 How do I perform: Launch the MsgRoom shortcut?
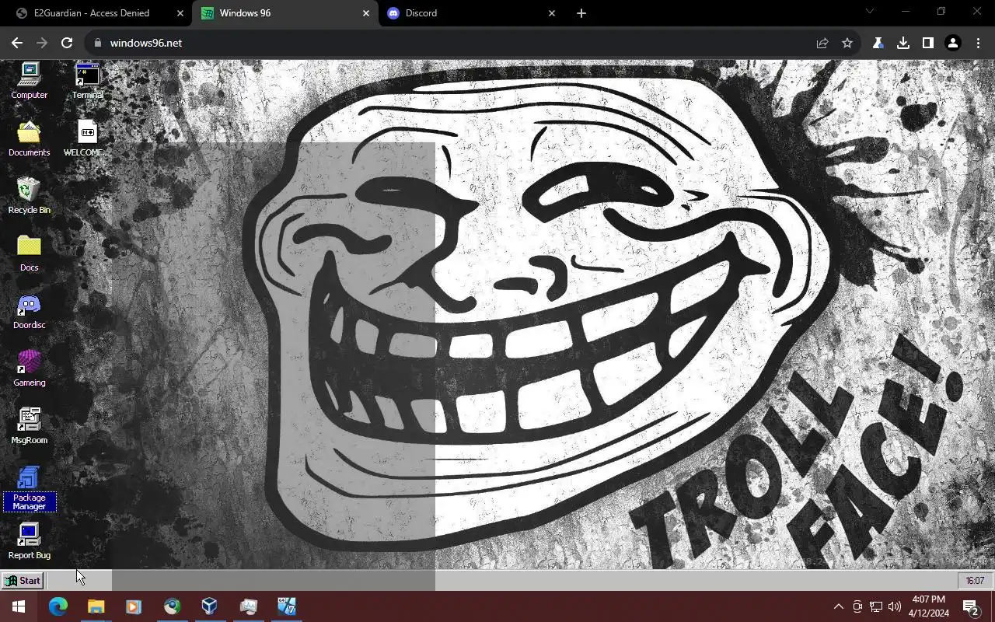pos(29,426)
